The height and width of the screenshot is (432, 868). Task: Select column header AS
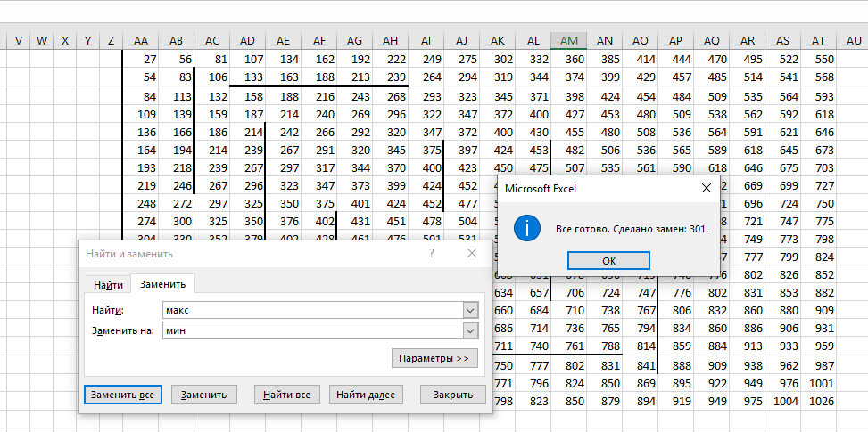click(x=782, y=41)
